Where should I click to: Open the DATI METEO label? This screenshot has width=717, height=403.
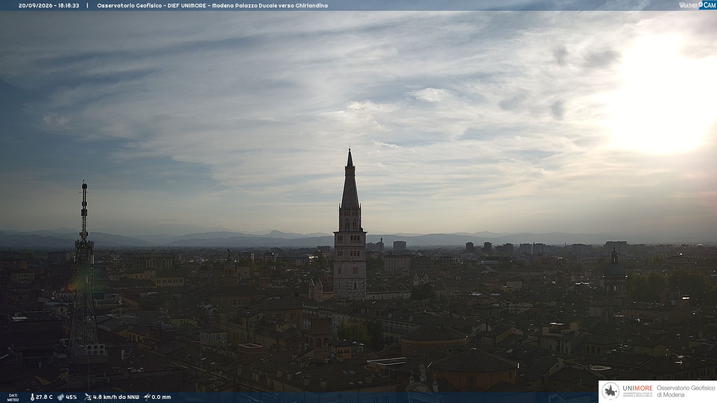[x=13, y=398]
